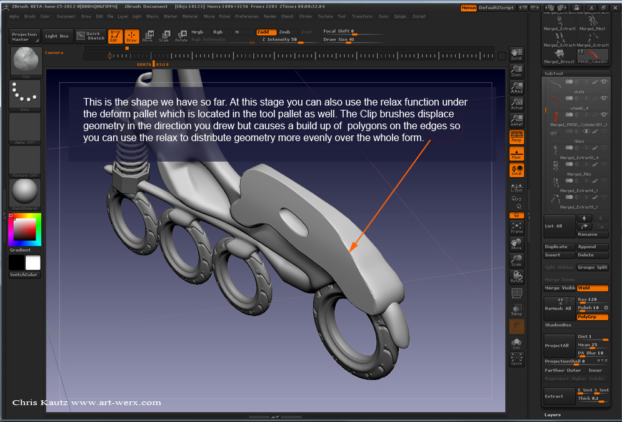Viewport: 622px width, 422px height.
Task: Select the Scroll canvas tool icon
Action: click(x=516, y=54)
